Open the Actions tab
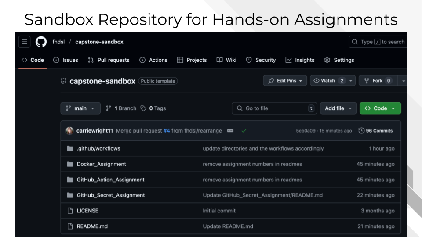Viewport: 422px width, 237px height. [153, 60]
